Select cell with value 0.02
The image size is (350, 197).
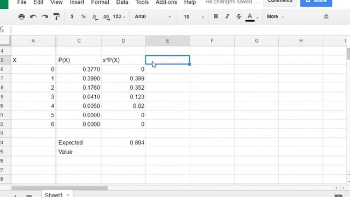(123, 106)
